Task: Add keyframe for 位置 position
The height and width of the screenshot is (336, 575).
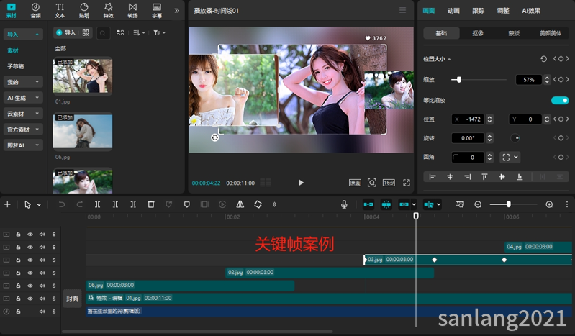Action: (x=561, y=119)
